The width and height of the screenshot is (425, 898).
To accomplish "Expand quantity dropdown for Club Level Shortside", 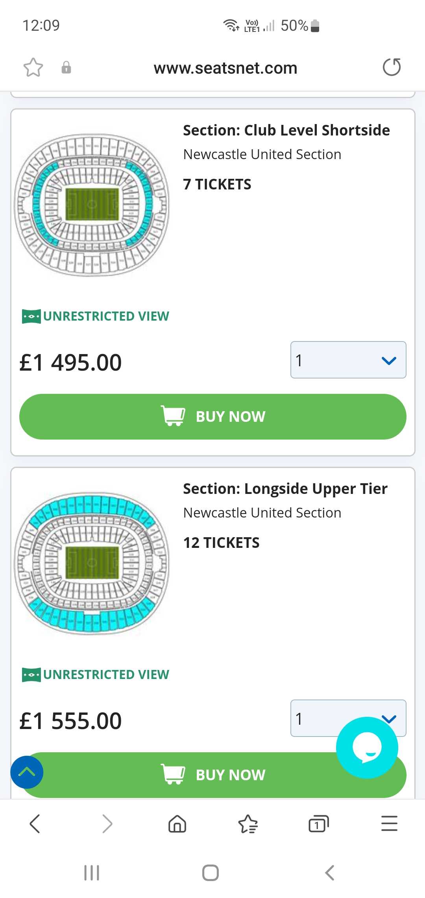I will (x=348, y=360).
